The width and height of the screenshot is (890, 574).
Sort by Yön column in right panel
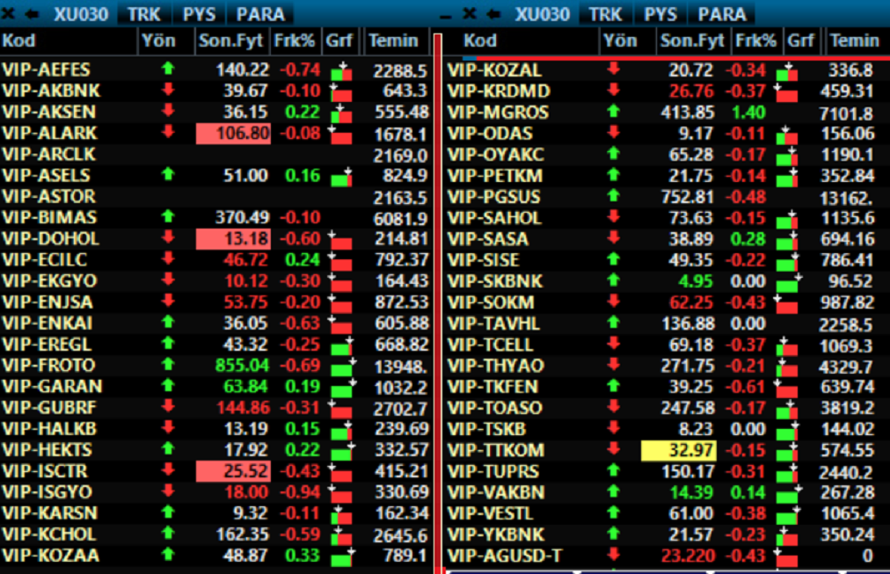(x=620, y=40)
